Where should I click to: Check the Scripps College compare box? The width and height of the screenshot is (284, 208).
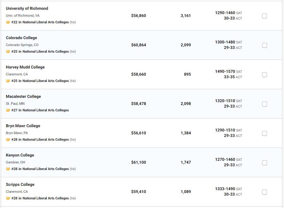(264, 192)
